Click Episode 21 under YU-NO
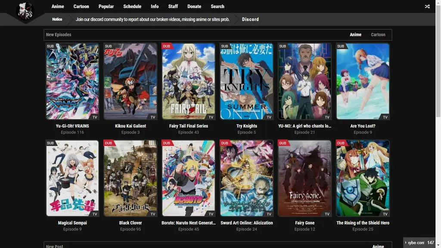The width and height of the screenshot is (441, 248). (x=304, y=132)
